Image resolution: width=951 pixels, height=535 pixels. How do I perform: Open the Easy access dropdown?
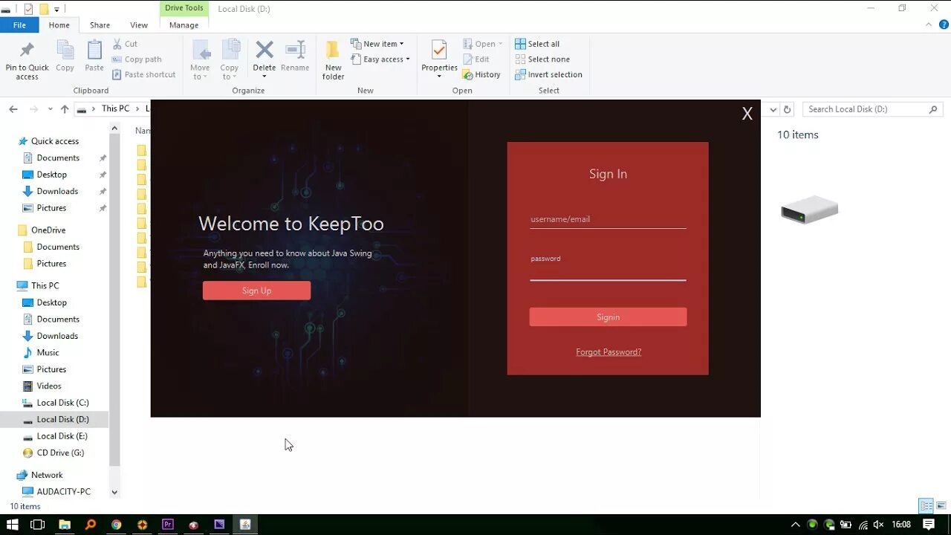[380, 59]
